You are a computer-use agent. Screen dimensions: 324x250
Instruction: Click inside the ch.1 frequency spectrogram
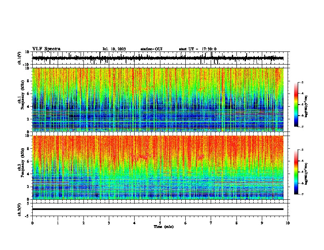point(158,100)
